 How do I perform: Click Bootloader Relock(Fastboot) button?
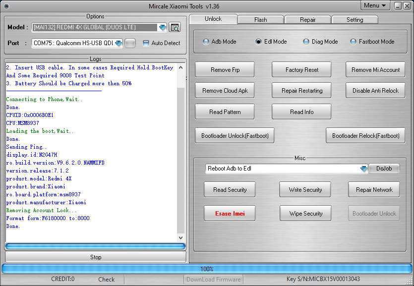pos(365,136)
